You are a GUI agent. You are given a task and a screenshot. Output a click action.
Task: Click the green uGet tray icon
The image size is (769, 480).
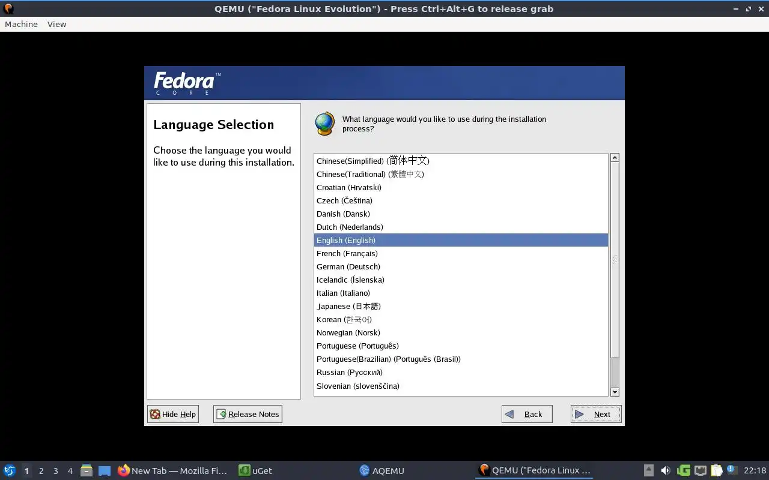(683, 470)
